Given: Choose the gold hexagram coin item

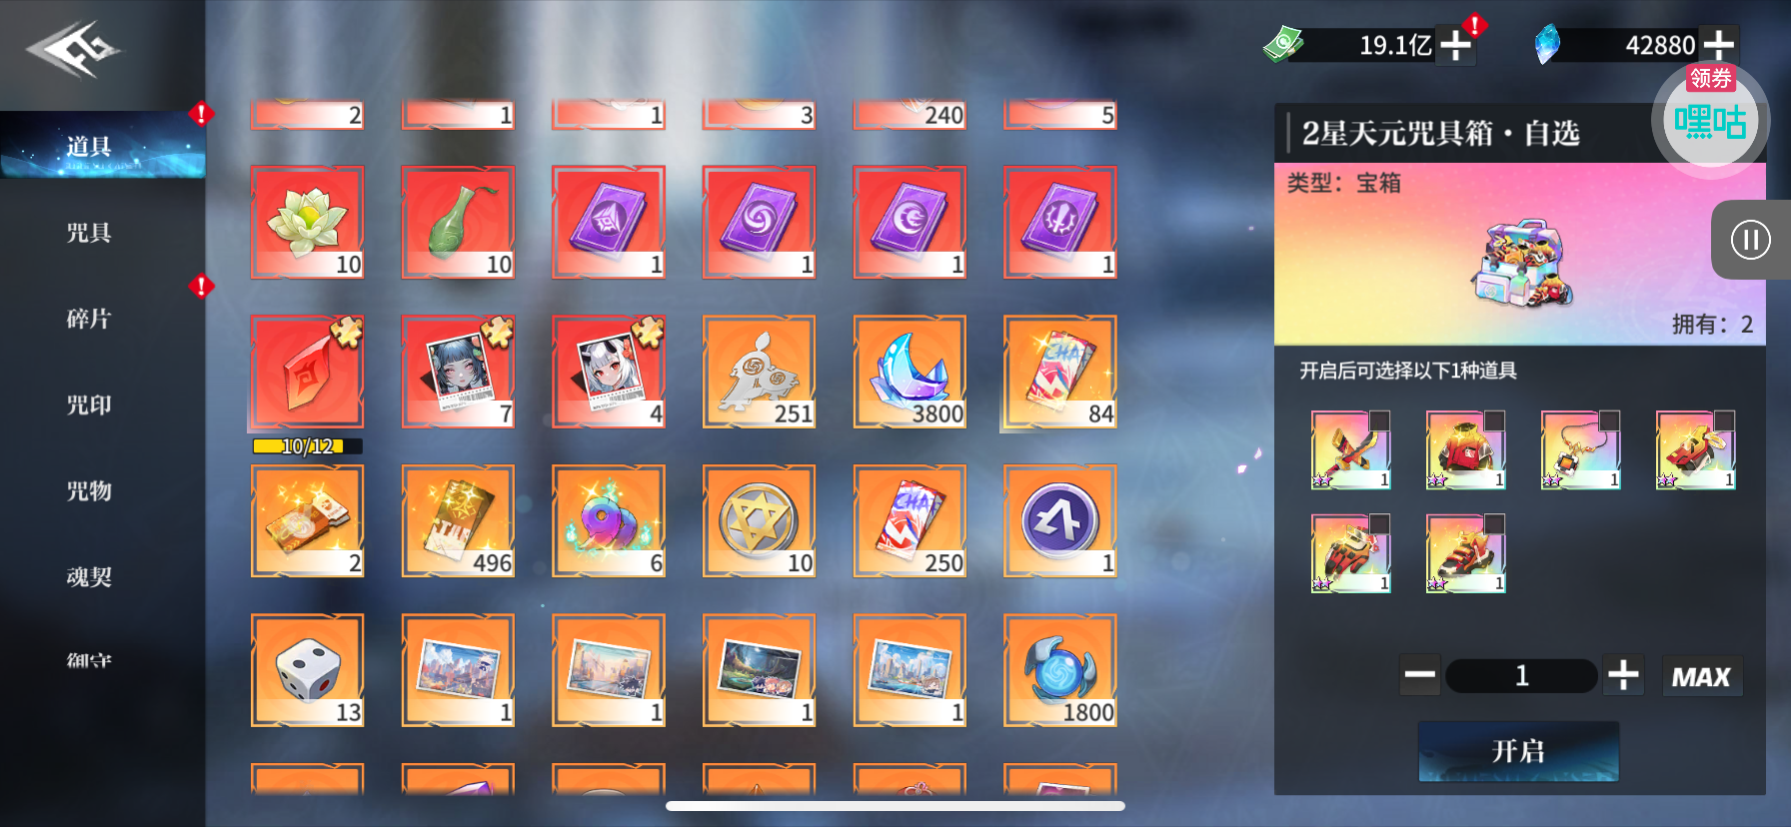Looking at the screenshot, I should pos(759,520).
